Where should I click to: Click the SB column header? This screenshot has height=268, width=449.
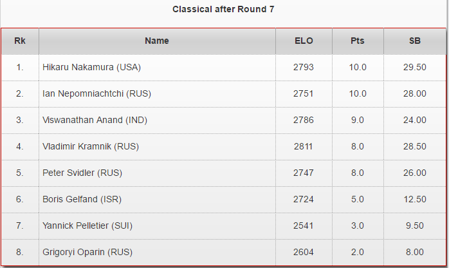[415, 41]
